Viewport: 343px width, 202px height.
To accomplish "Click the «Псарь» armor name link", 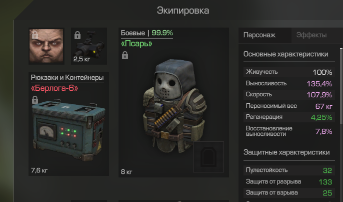I will [136, 44].
